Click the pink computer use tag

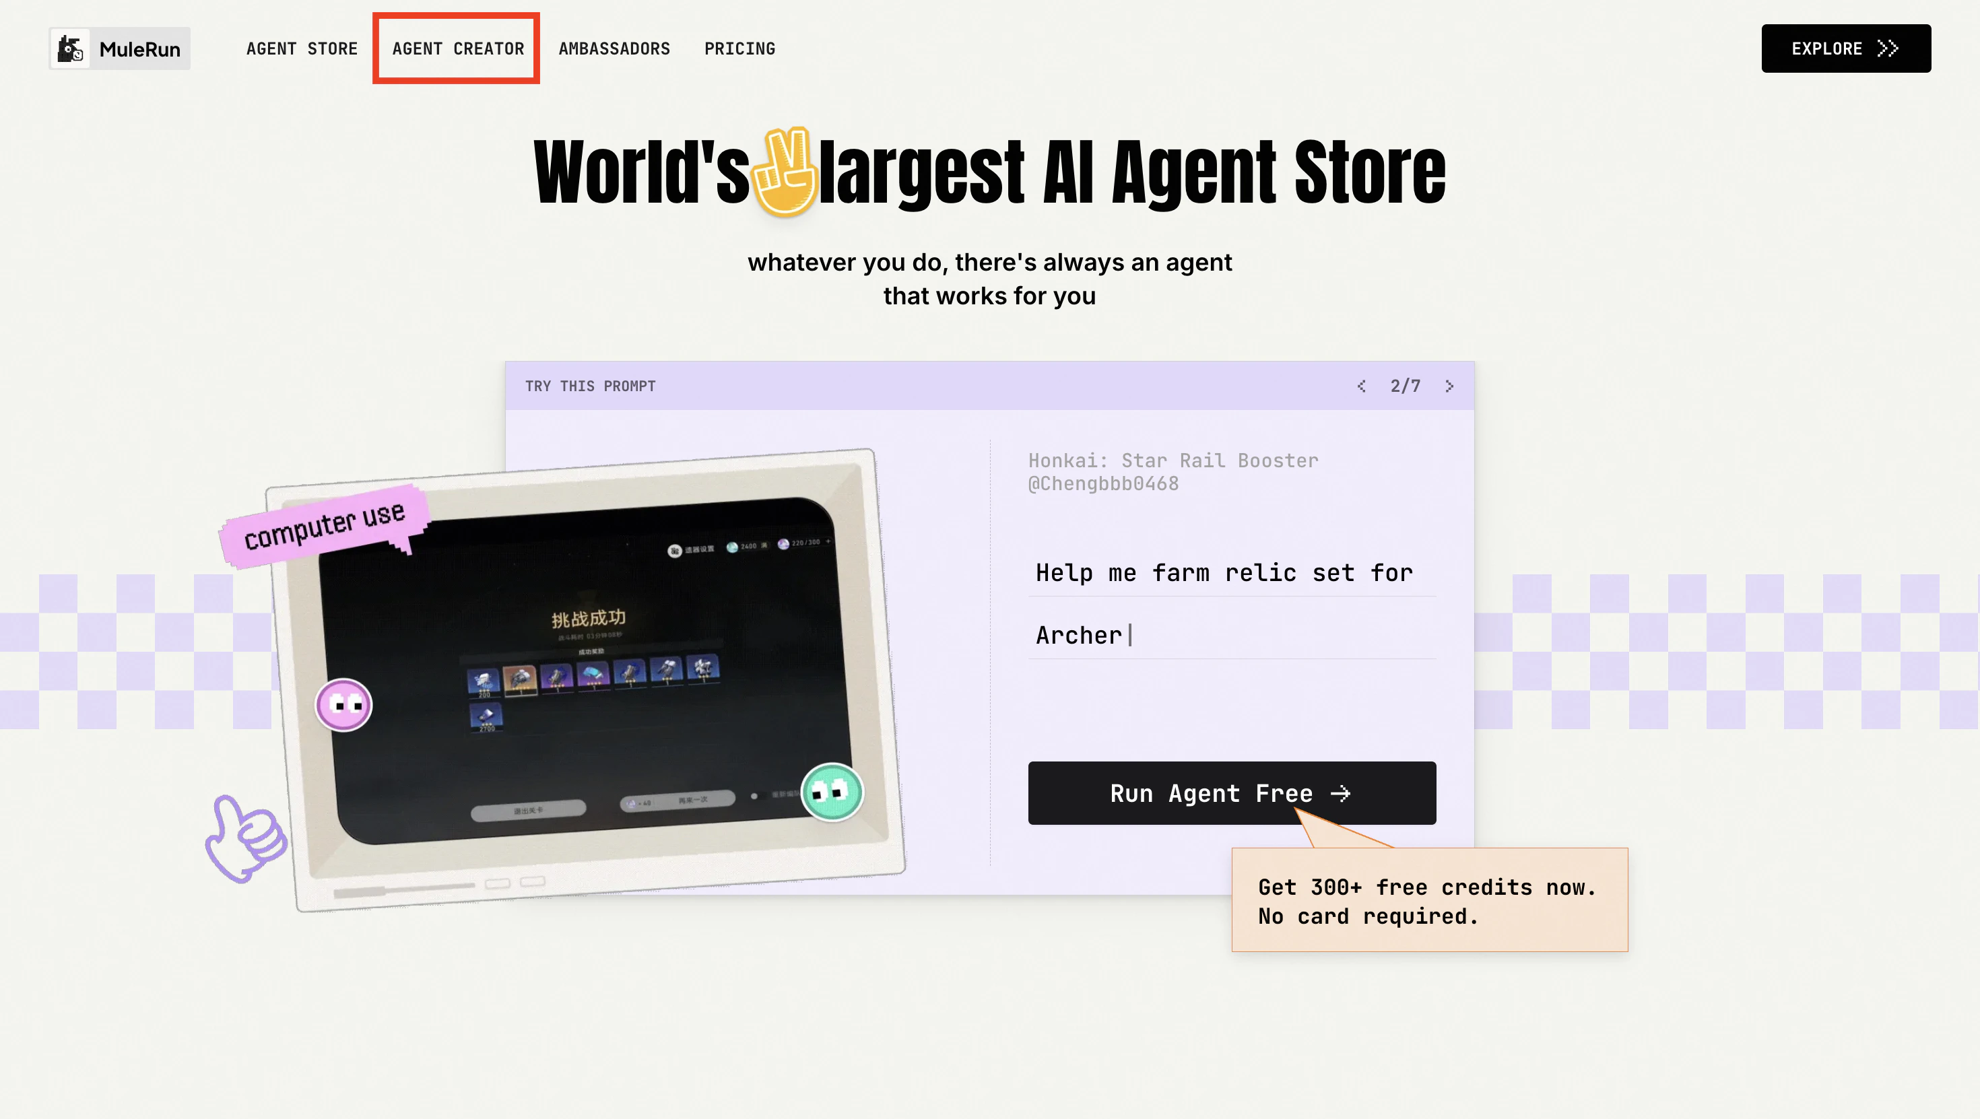[x=325, y=525]
